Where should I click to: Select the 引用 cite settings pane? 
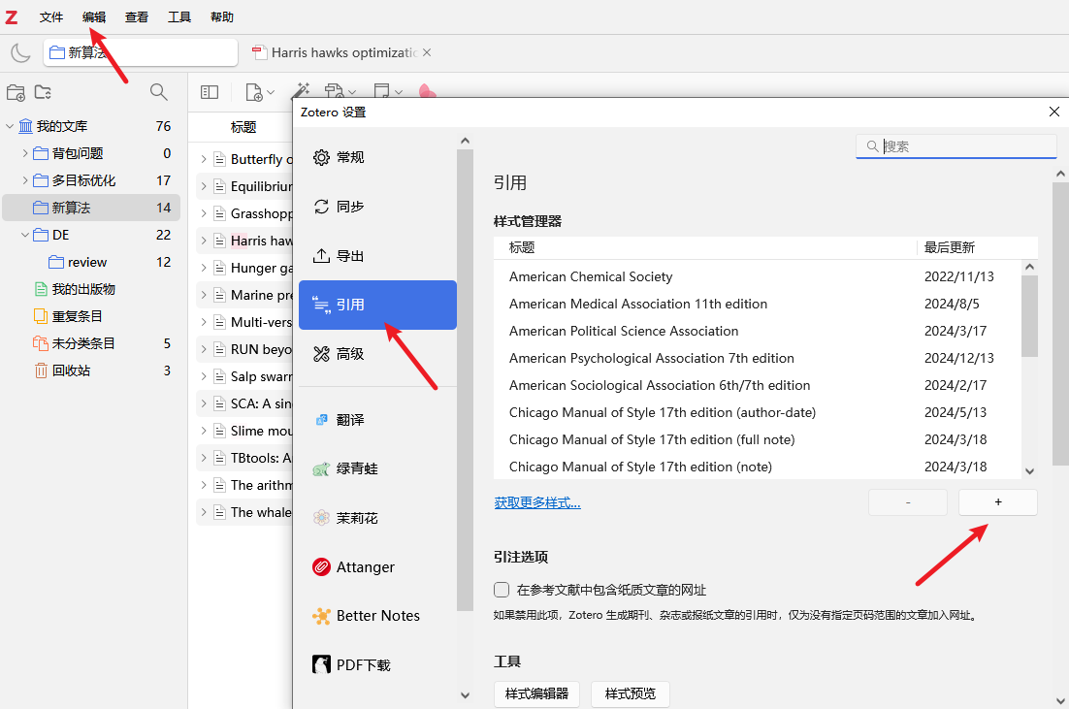point(377,305)
